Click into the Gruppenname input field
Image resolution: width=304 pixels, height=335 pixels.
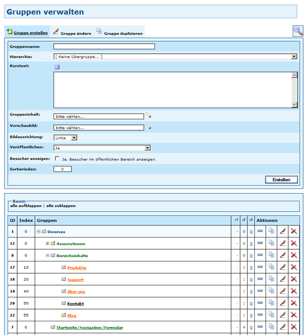point(103,47)
